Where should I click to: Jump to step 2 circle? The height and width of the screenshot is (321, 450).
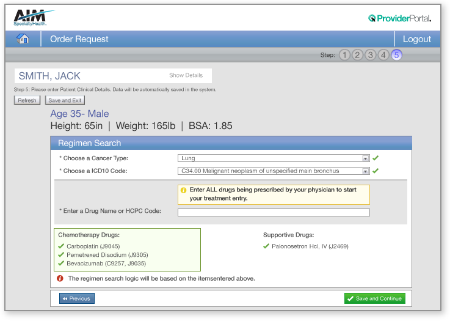(x=357, y=55)
